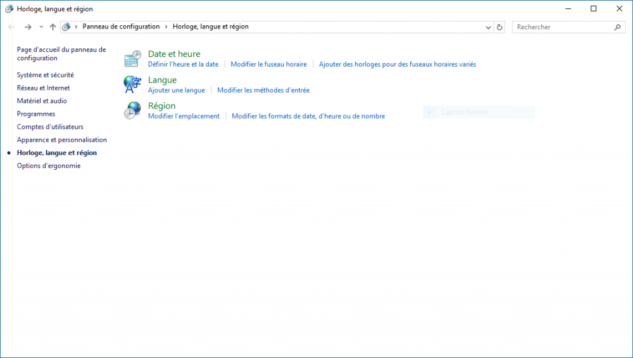Expand chevron before Panneau de configuration

tap(76, 27)
